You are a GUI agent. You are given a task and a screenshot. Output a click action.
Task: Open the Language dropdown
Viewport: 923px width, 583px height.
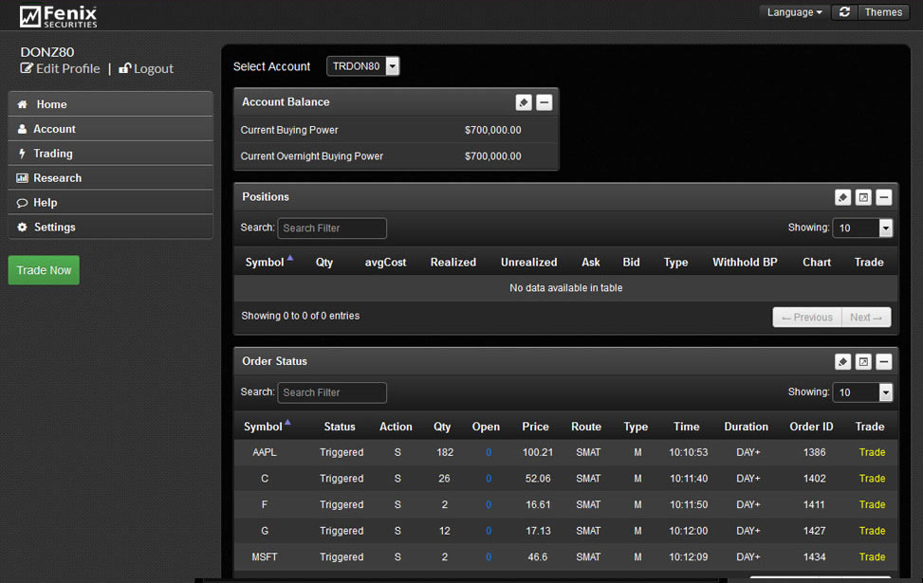pos(794,12)
